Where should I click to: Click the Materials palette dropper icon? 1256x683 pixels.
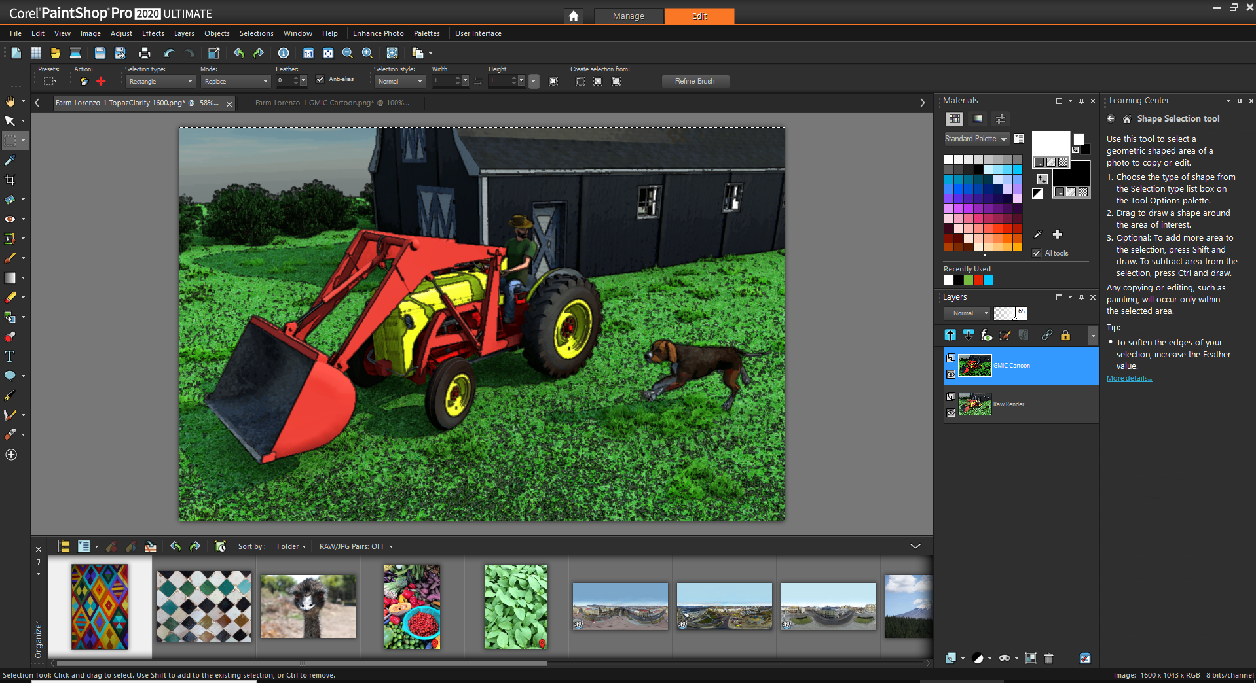point(1037,234)
